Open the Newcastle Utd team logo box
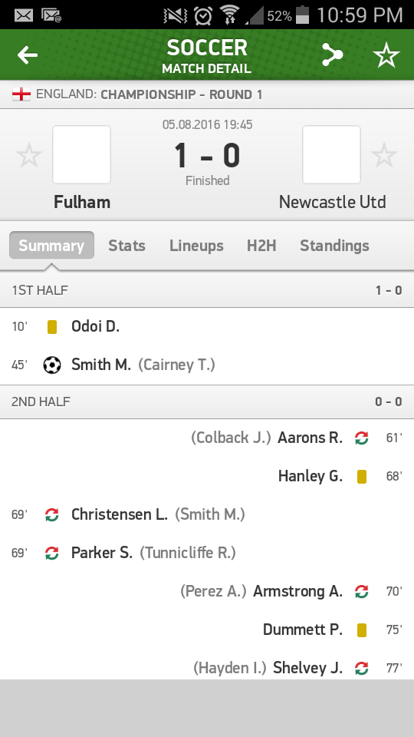Screen dimensions: 414x737 (331, 154)
